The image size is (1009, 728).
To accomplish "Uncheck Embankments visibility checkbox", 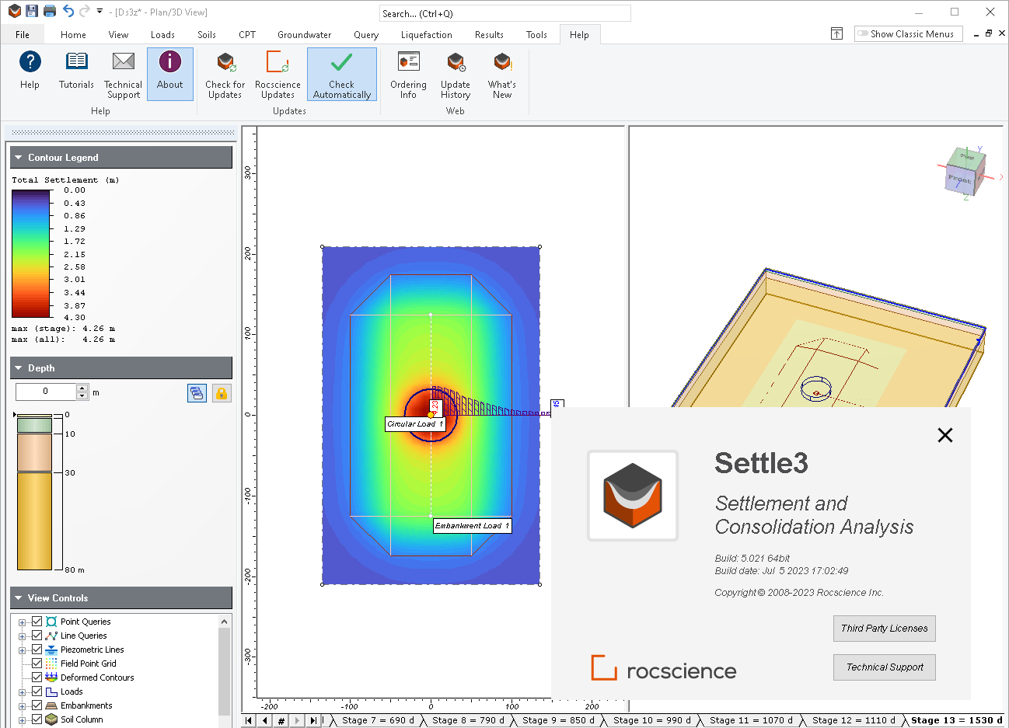I will (37, 705).
